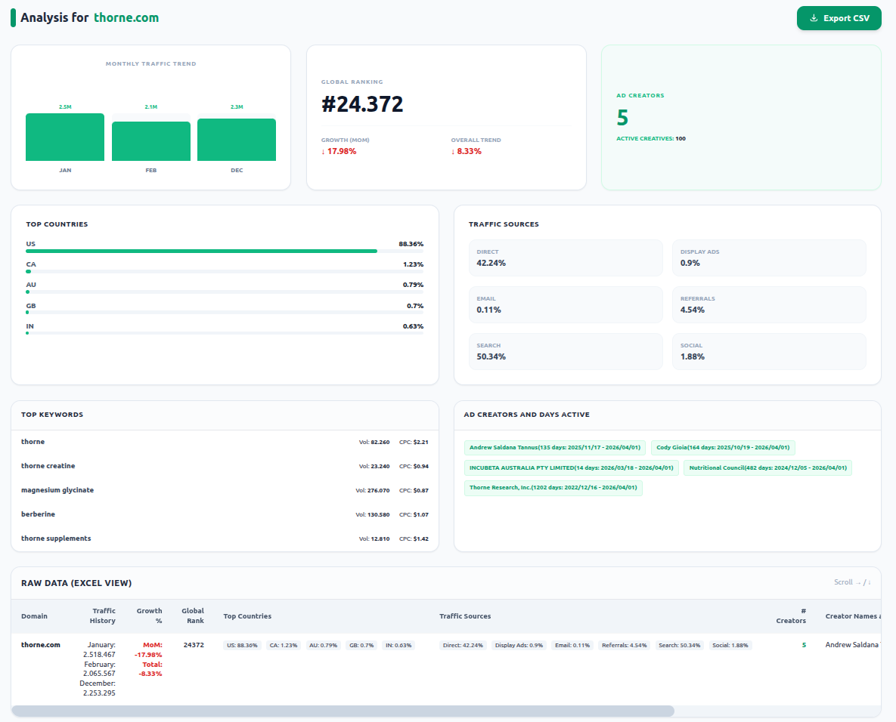
Task: Select the JAN traffic bar
Action: pos(65,137)
